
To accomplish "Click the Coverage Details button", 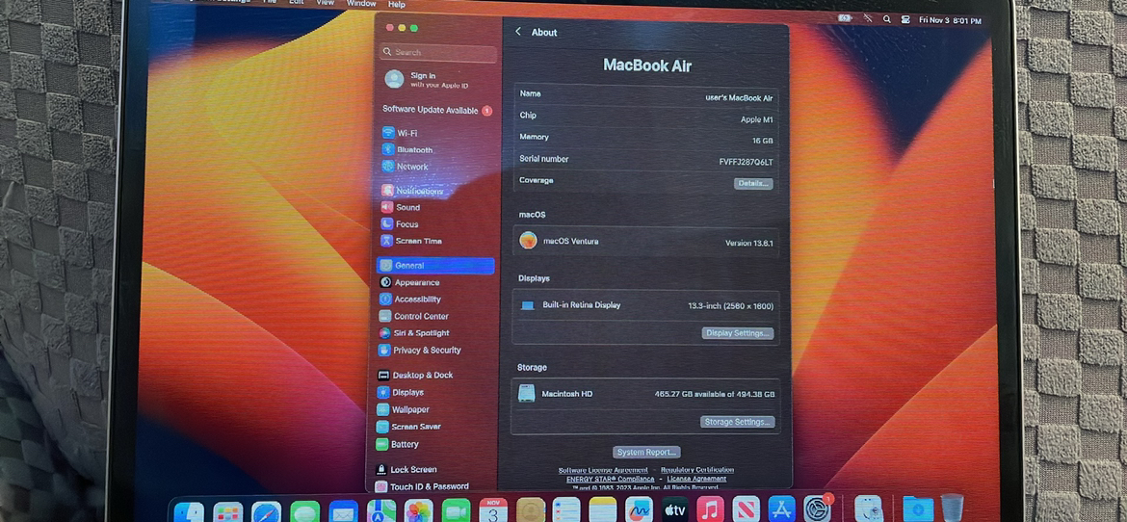I will 752,183.
